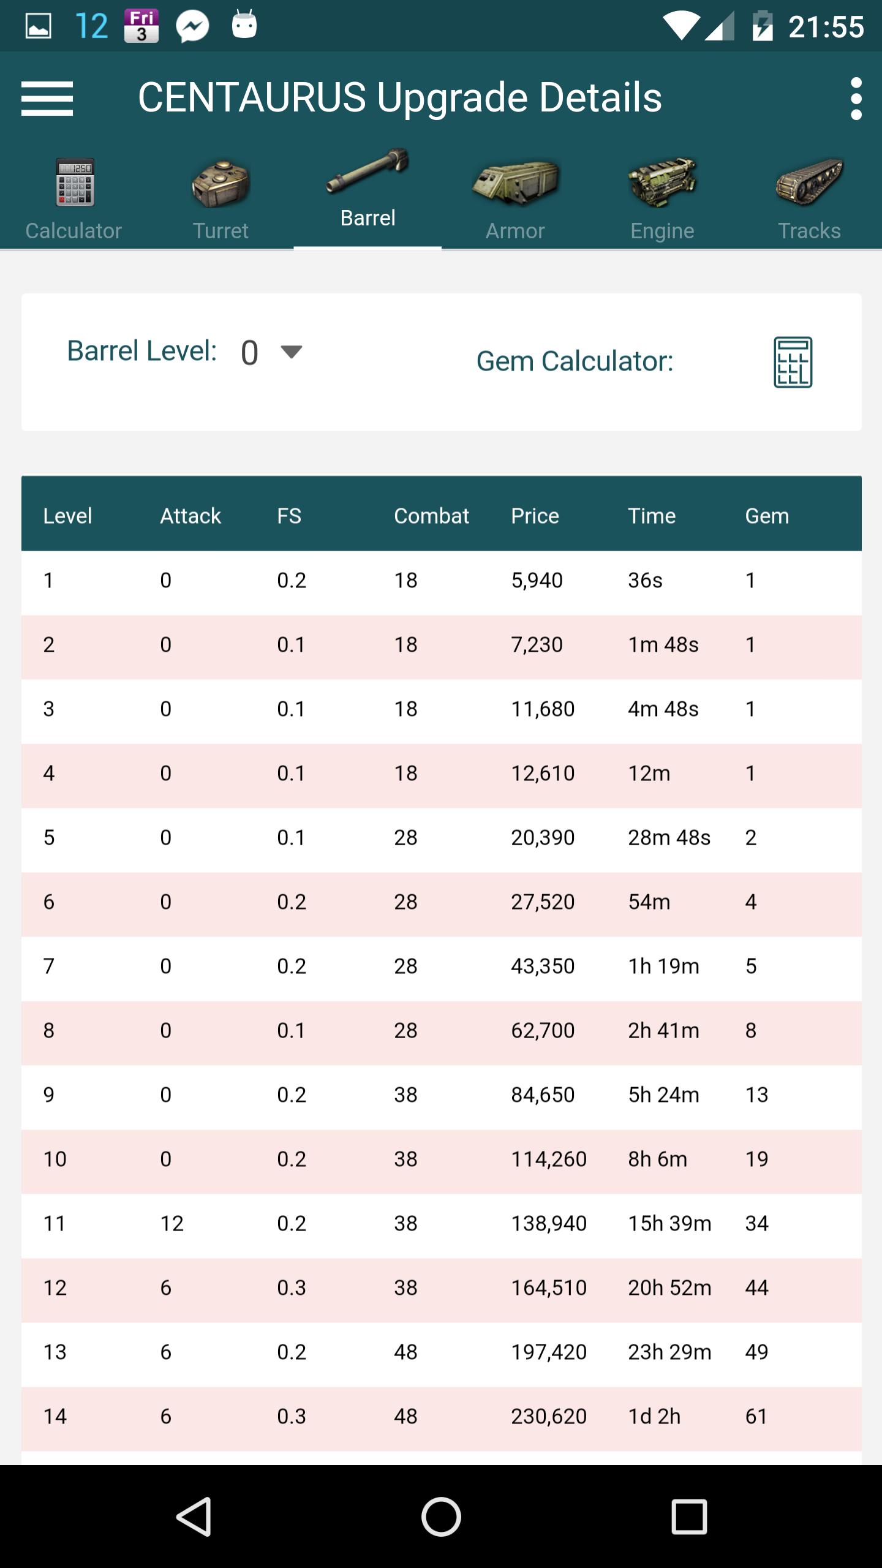Tap the Calculator tab icon
The width and height of the screenshot is (882, 1568).
pos(74,183)
